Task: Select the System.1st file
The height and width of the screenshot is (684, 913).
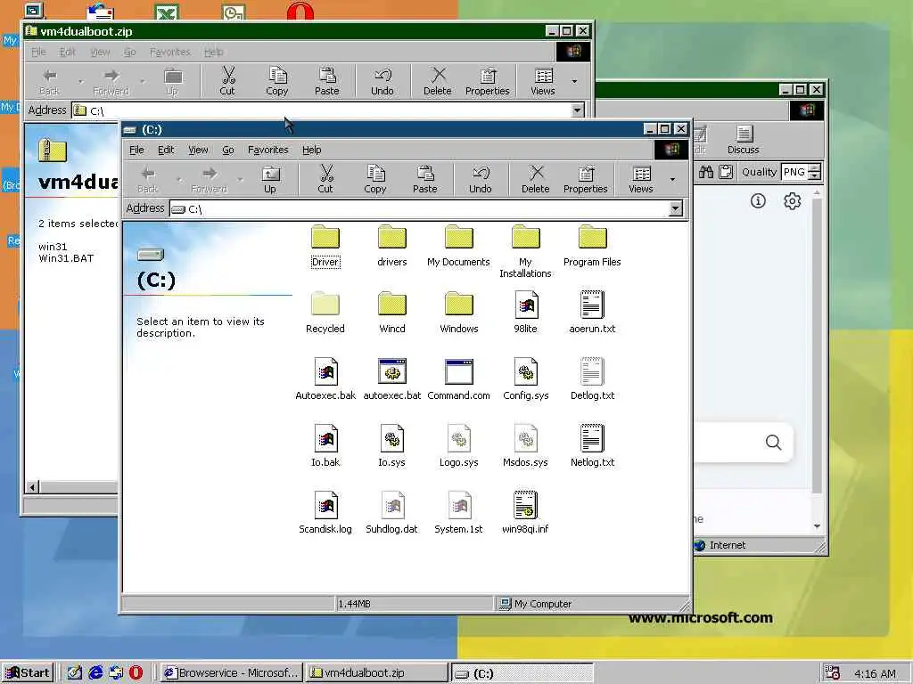Action: [459, 513]
